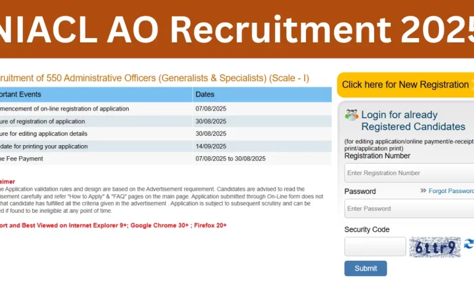Click the browser support notice in red
Image resolution: width=474 pixels, height=289 pixels.
click(x=113, y=226)
